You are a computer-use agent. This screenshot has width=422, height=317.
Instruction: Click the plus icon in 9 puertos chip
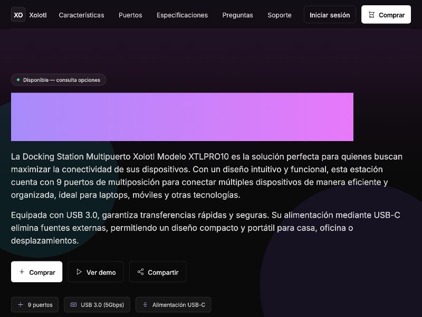(x=21, y=305)
